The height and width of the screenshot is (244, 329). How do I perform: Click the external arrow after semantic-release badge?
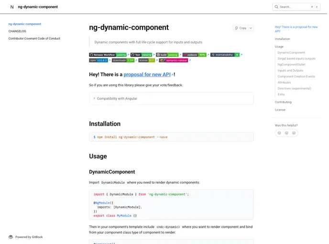[190, 61]
